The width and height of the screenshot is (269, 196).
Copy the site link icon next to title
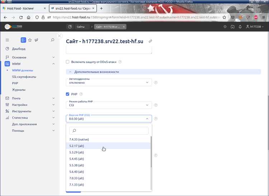(x=150, y=41)
